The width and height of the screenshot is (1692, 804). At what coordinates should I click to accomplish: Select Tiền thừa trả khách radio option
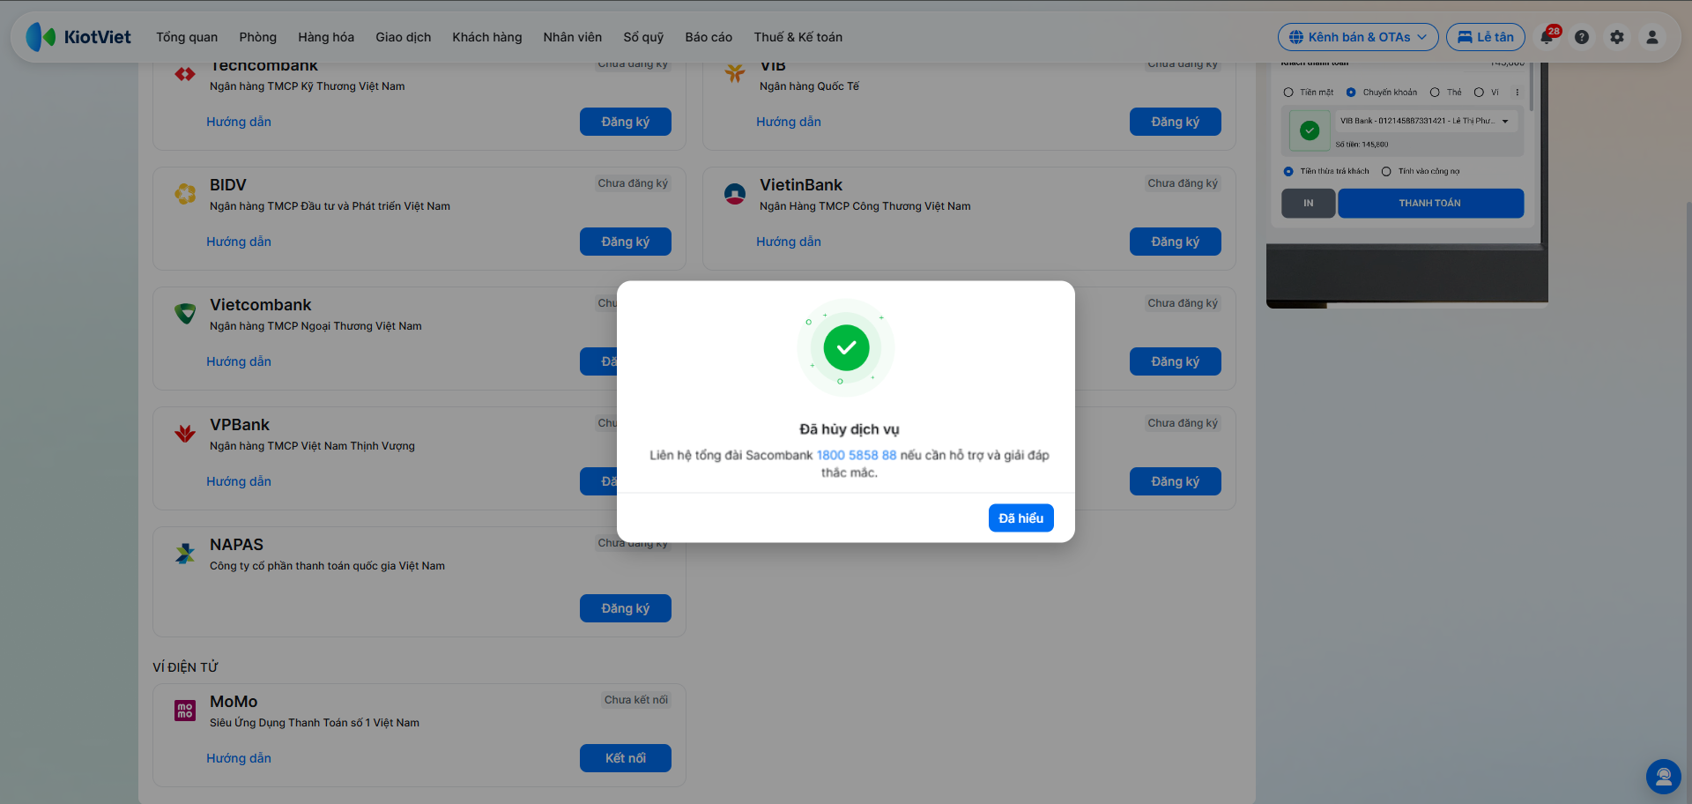coord(1288,172)
